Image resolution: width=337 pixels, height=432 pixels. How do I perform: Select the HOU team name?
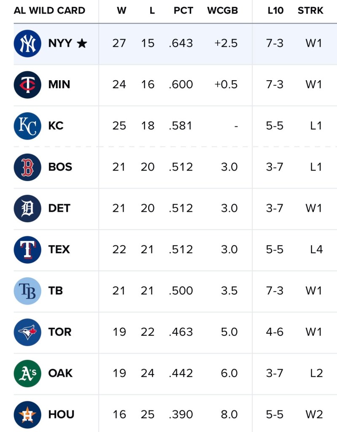(61, 414)
